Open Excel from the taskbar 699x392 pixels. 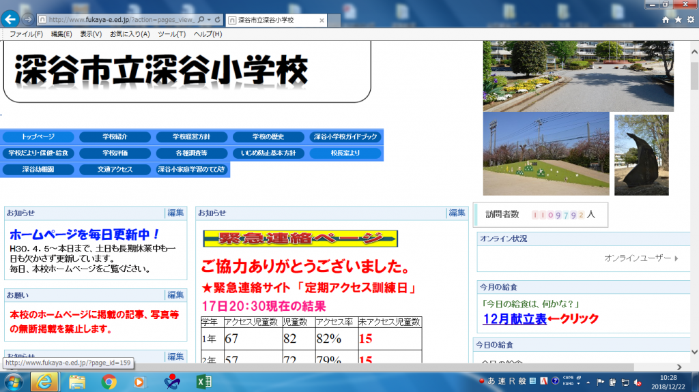click(203, 382)
